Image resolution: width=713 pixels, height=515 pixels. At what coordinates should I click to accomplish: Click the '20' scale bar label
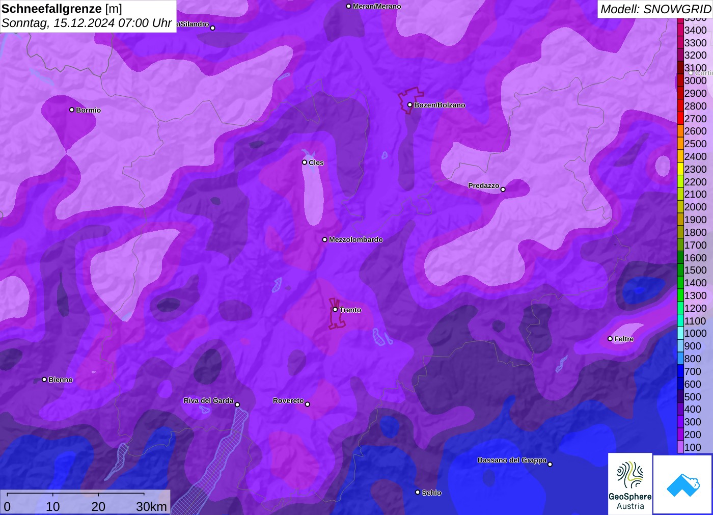pyautogui.click(x=98, y=506)
